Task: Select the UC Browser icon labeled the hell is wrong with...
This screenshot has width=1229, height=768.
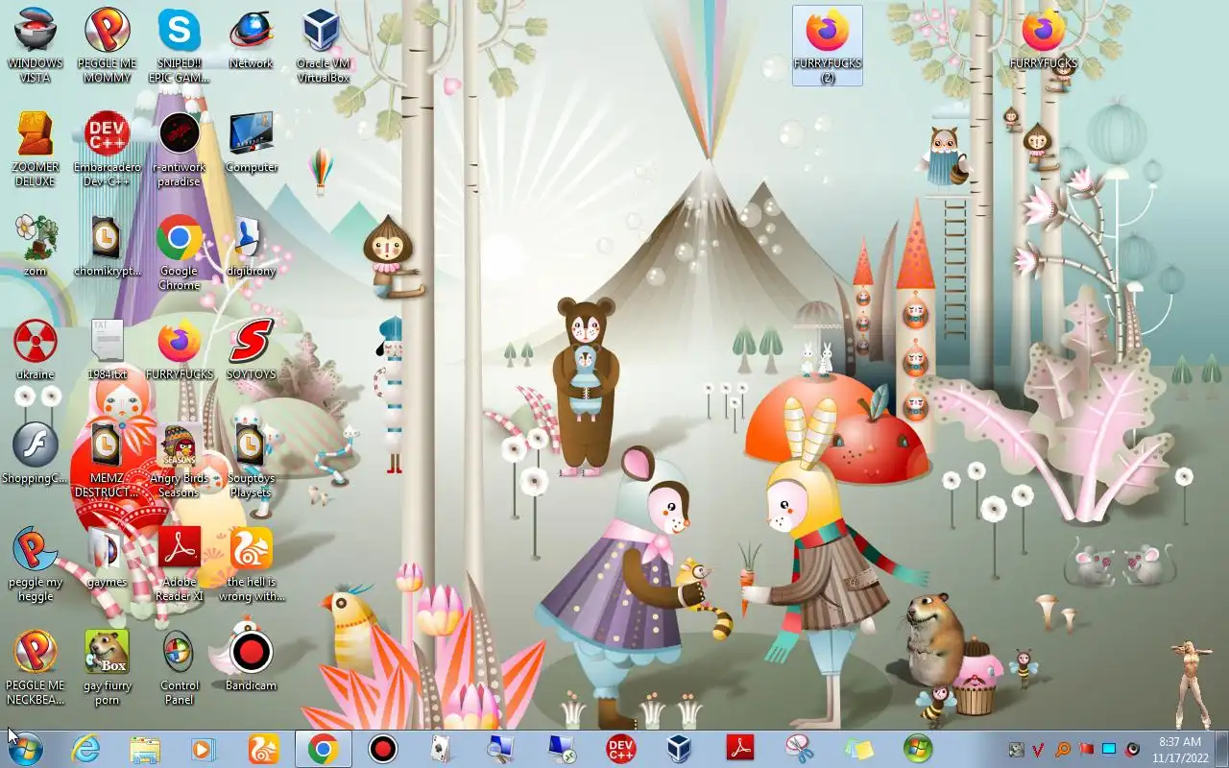Action: click(252, 564)
